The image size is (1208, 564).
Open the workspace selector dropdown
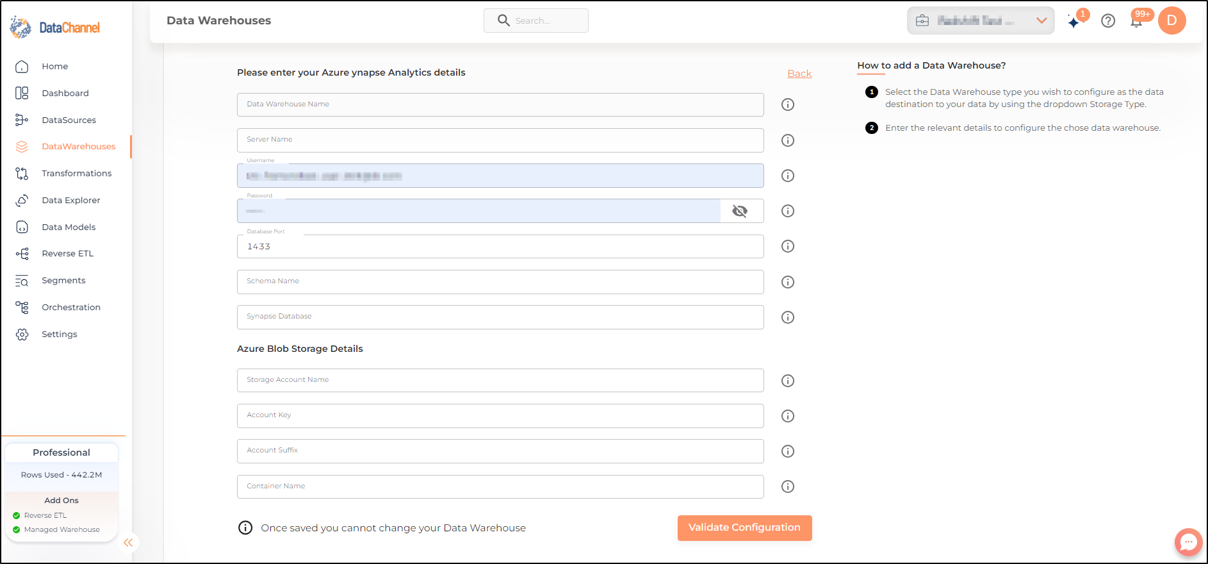[x=981, y=21]
